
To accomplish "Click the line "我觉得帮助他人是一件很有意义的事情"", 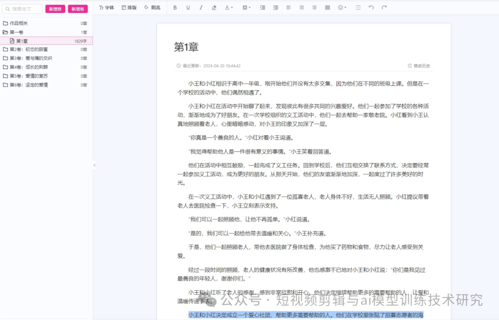I will (x=261, y=152).
